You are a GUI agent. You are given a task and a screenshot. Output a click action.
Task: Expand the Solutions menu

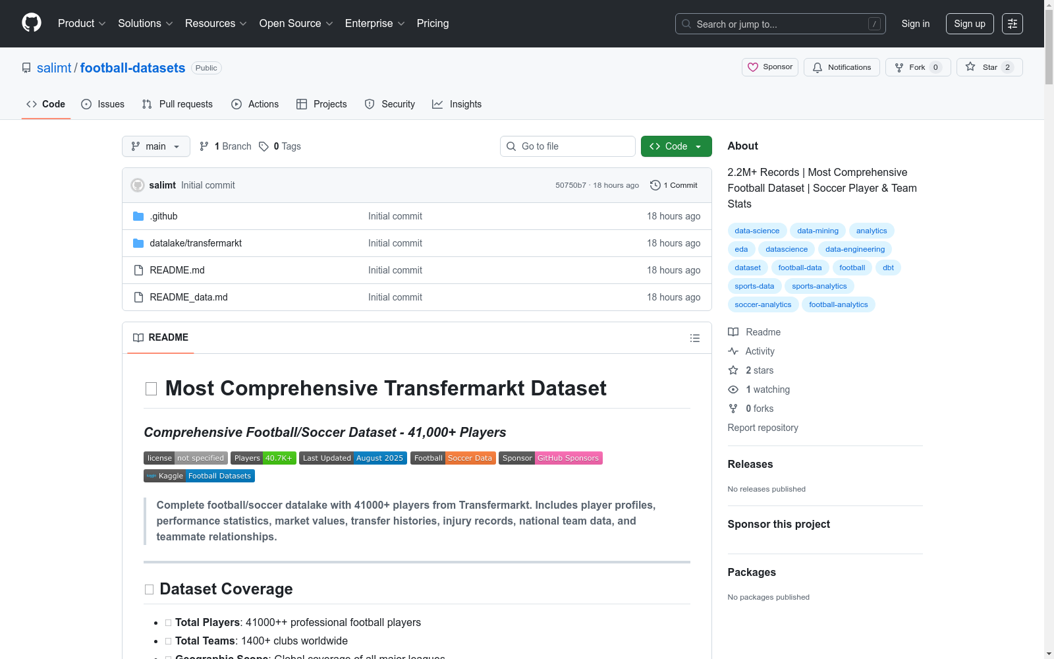(146, 24)
